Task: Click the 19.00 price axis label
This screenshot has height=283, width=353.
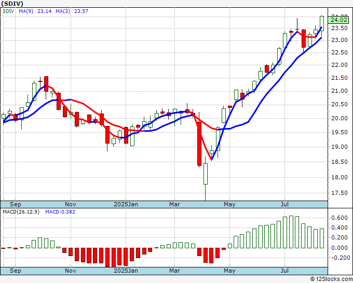Action: pos(340,147)
